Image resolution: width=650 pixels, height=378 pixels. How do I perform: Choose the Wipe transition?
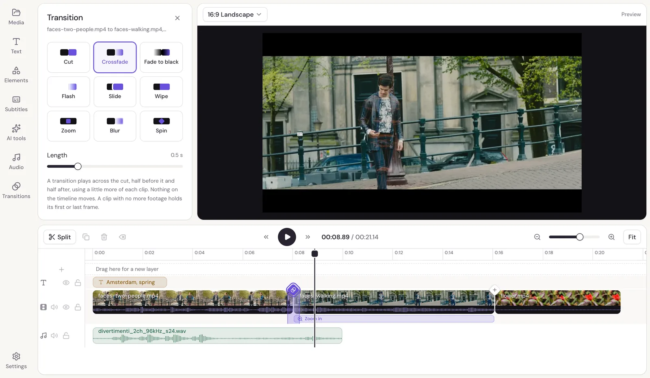[x=161, y=92]
